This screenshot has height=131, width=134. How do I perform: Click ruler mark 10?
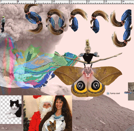tap(53, 2)
